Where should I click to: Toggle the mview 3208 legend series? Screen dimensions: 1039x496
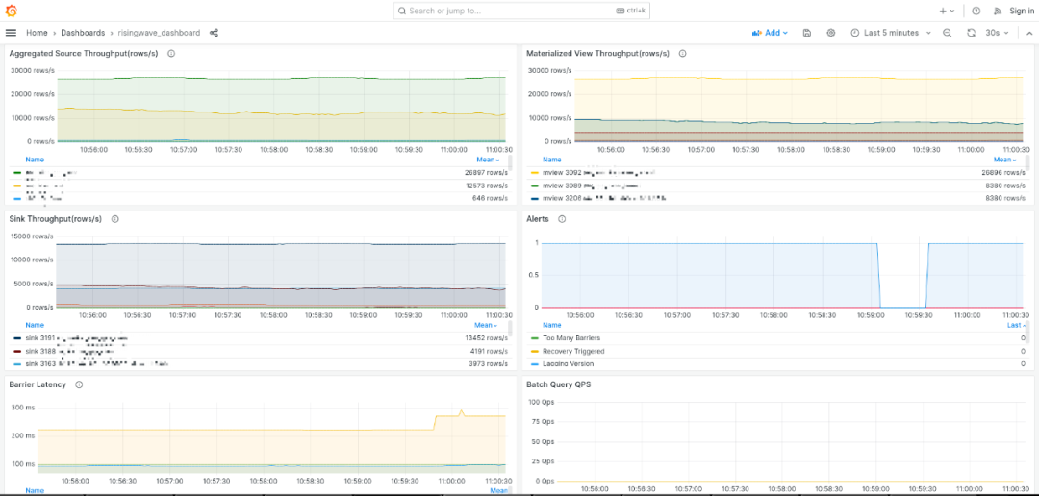[x=603, y=198]
